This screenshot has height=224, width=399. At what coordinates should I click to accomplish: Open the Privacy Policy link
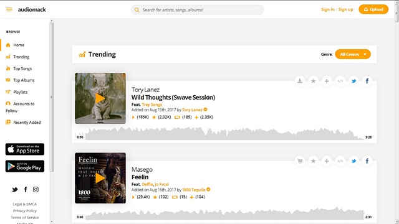click(x=25, y=211)
